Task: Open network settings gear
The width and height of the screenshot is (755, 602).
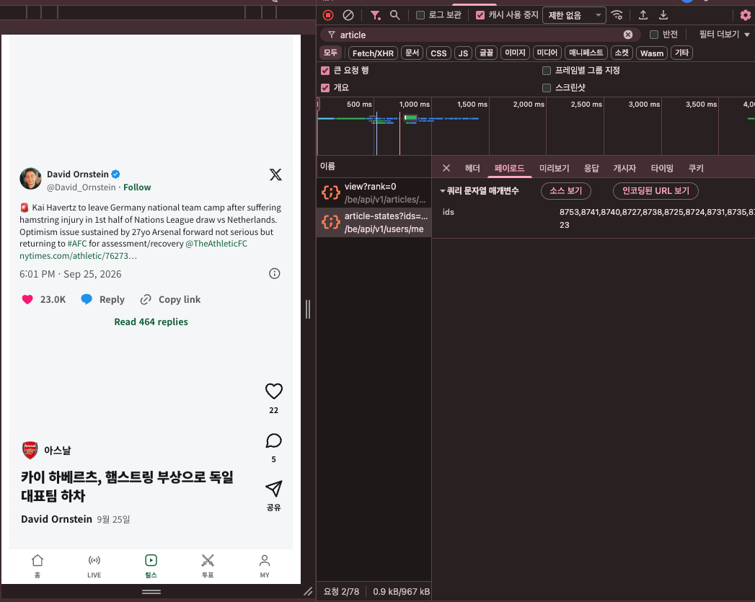Action: [746, 15]
